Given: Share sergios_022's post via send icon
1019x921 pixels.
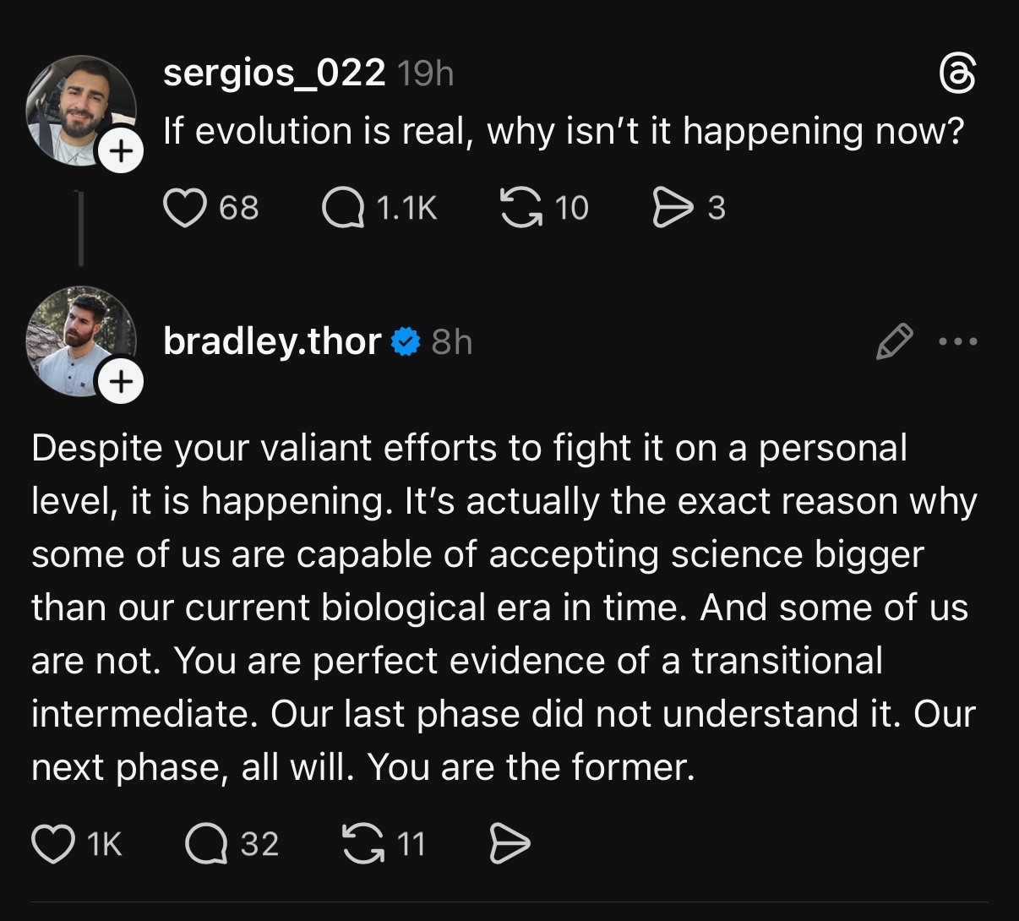Looking at the screenshot, I should tap(672, 208).
